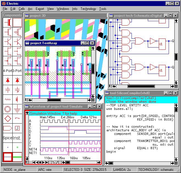The width and height of the screenshot is (181, 173).
Task: Open the Inst. component entry
Action: click(x=17, y=138)
